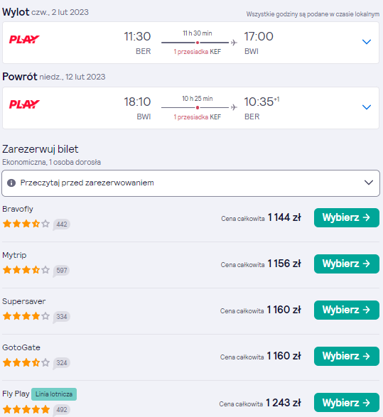Choose GotoGate with the Wybierz button
The height and width of the screenshot is (417, 383).
pos(347,356)
